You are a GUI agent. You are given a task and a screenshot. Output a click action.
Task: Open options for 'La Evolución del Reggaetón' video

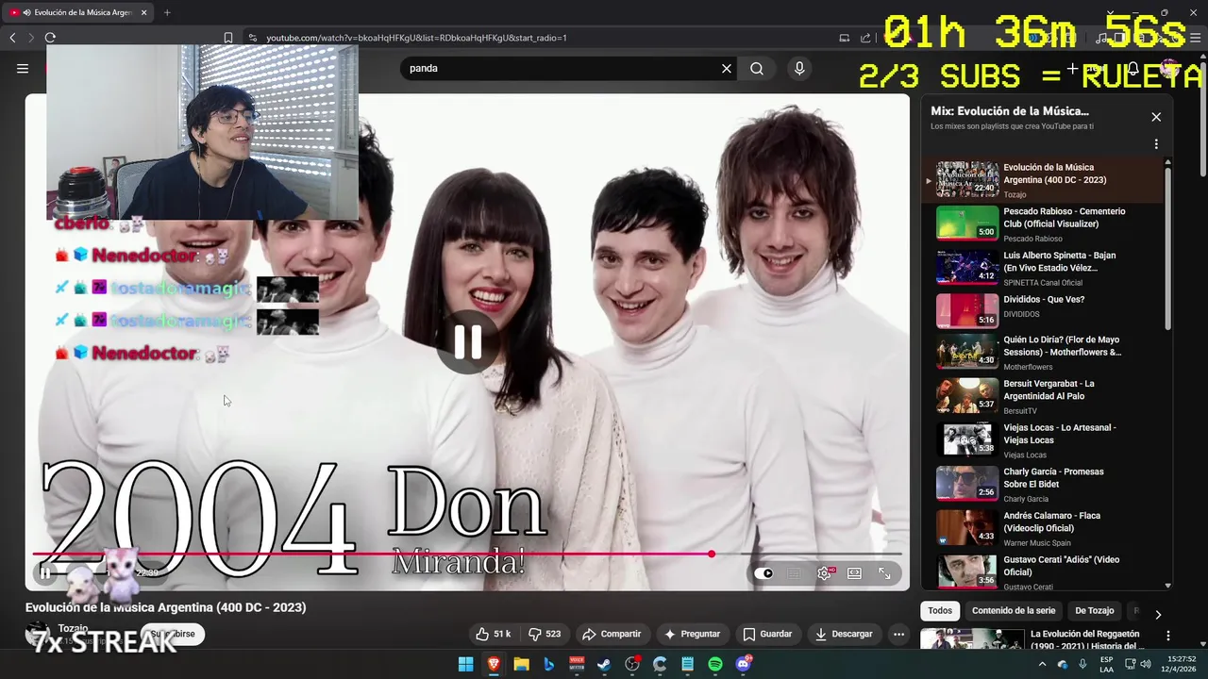click(1167, 636)
